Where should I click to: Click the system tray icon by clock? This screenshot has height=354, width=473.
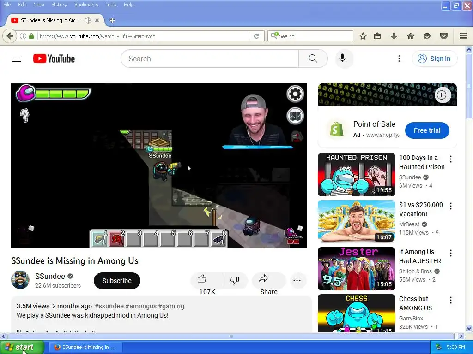(x=438, y=347)
